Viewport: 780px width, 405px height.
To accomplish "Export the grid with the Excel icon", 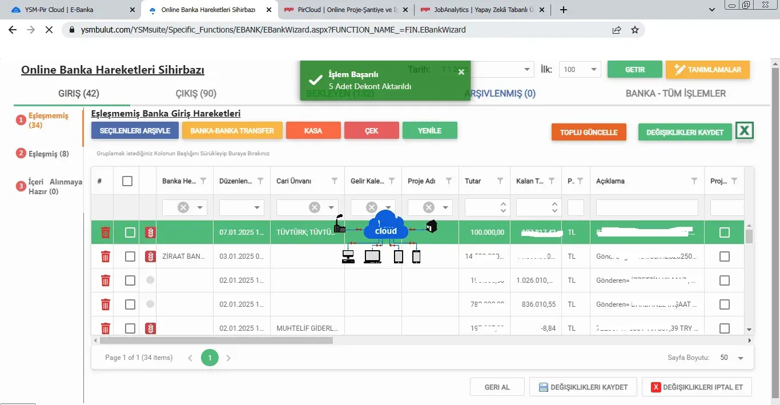I will click(x=745, y=131).
